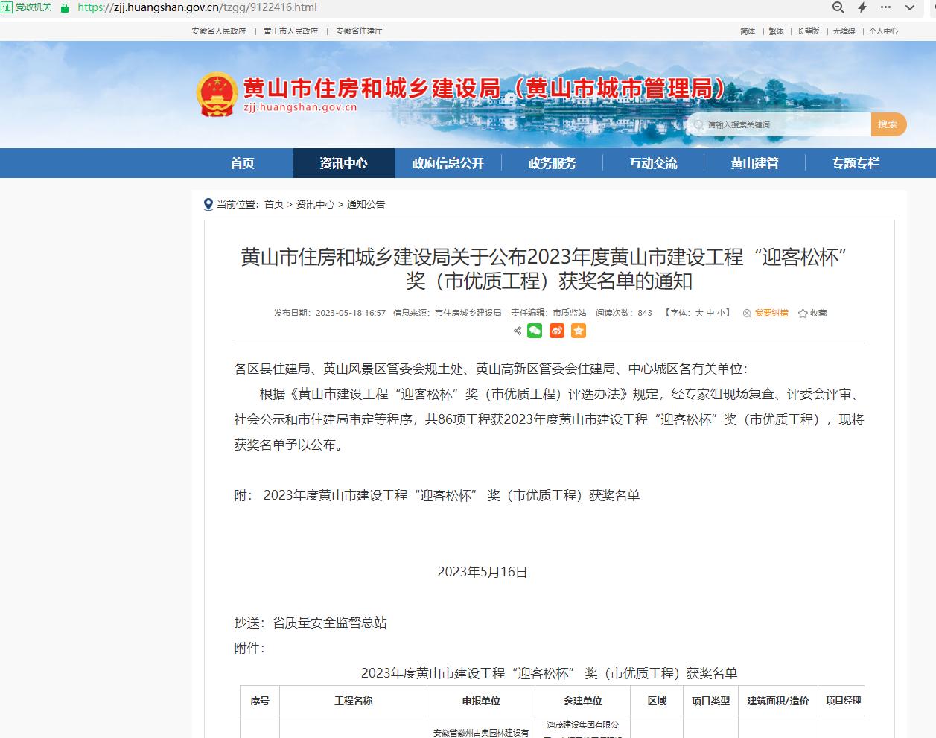Set font size to 大
Screen dimensions: 936x738
tap(699, 314)
